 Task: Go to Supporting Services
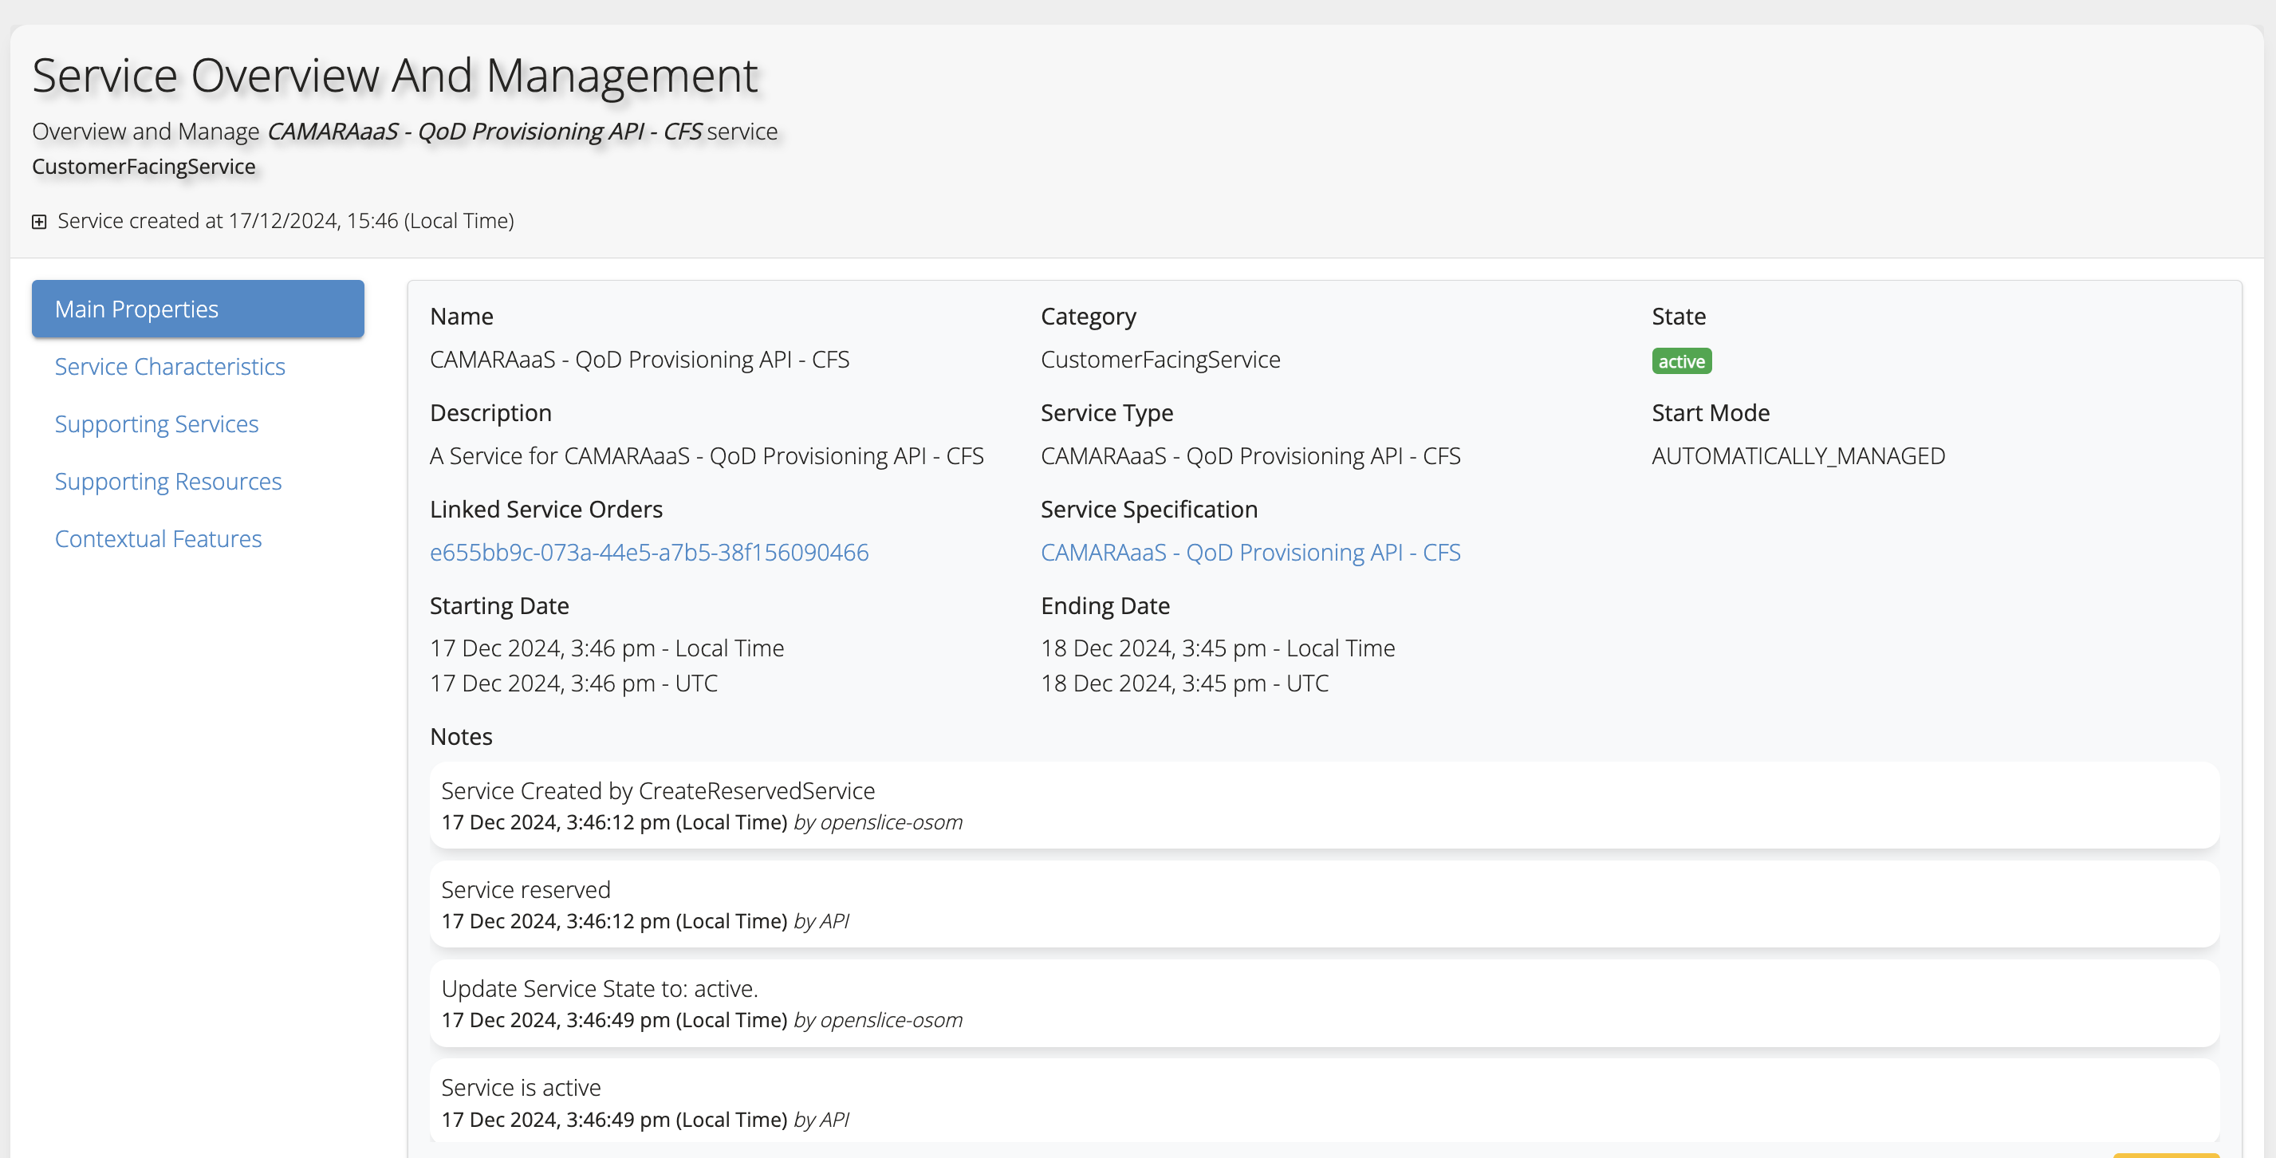coord(156,424)
